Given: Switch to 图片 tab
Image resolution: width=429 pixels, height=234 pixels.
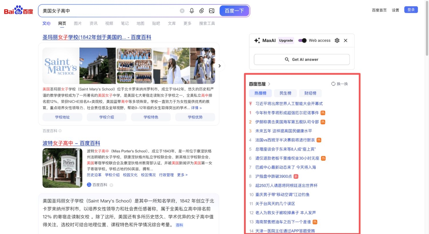Looking at the screenshot, I should point(78,23).
